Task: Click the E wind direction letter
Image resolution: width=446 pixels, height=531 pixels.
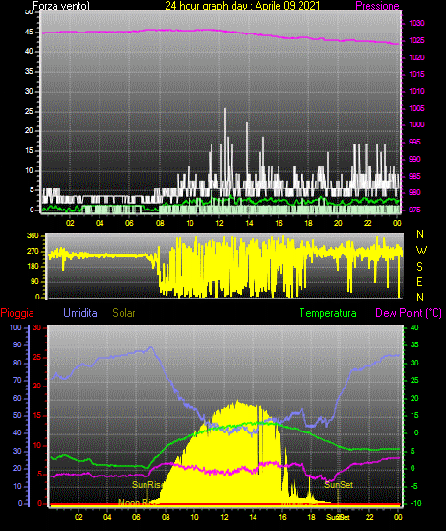Action: pos(419,281)
